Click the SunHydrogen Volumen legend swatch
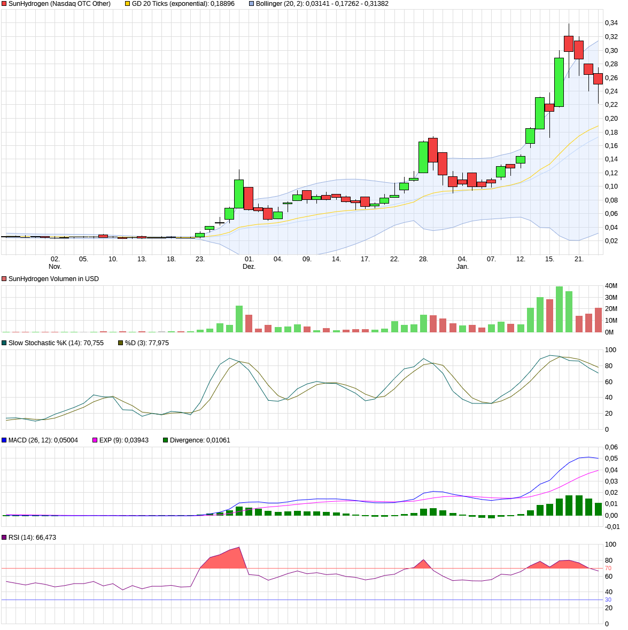 point(4,279)
